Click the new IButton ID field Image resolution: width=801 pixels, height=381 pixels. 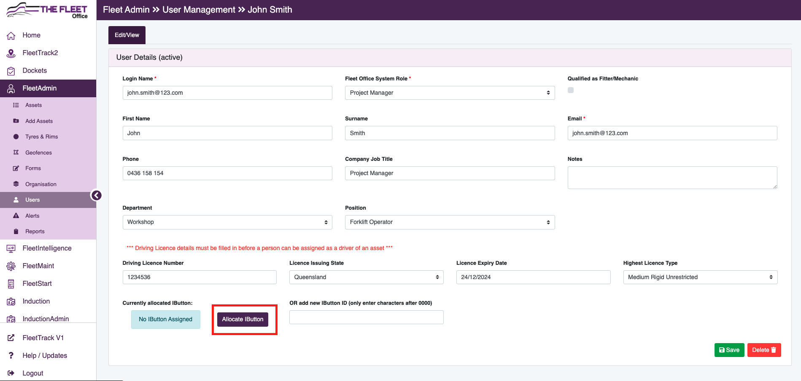point(366,317)
